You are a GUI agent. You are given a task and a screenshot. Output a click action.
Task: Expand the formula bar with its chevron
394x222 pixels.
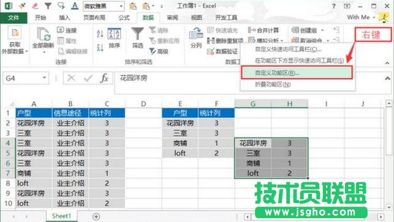(387, 78)
